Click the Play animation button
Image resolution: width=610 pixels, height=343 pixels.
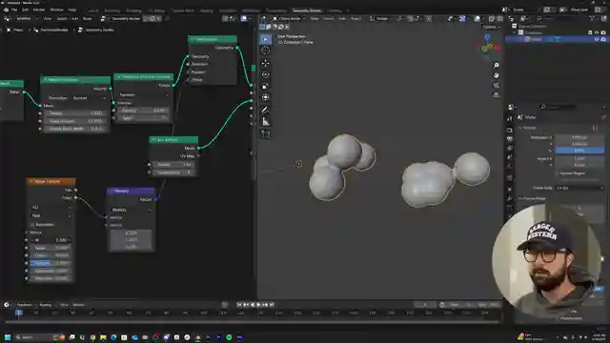tap(259, 305)
